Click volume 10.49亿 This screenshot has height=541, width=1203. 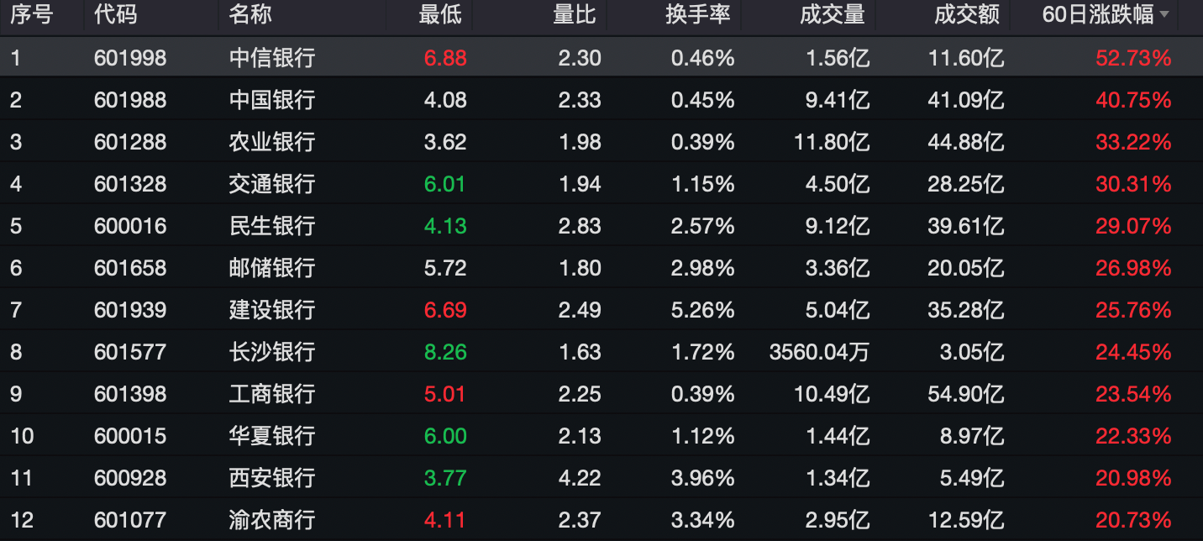[832, 393]
